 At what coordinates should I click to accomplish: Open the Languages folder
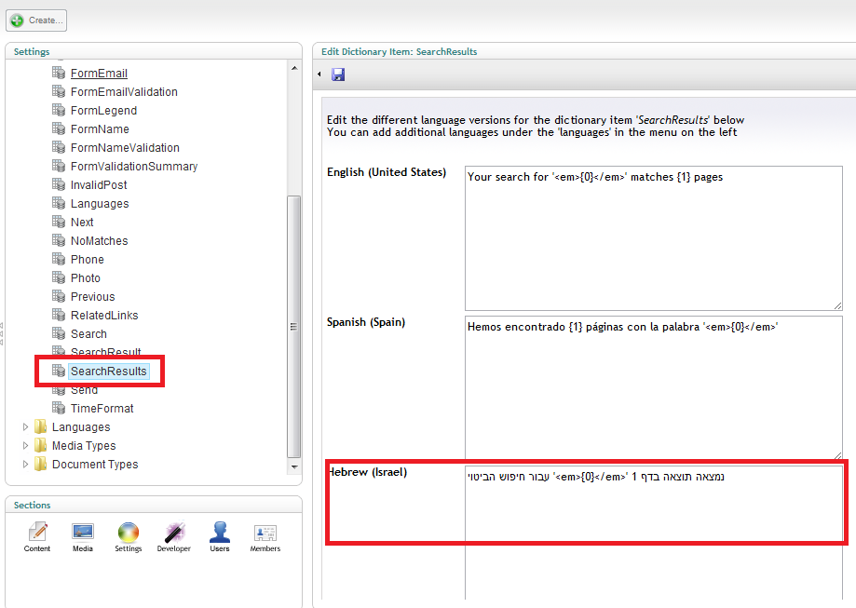point(81,426)
